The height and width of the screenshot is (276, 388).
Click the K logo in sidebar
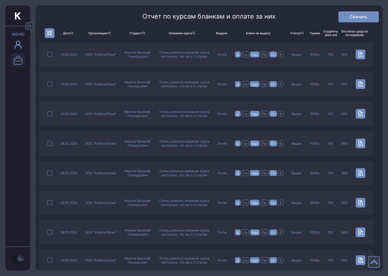[18, 16]
